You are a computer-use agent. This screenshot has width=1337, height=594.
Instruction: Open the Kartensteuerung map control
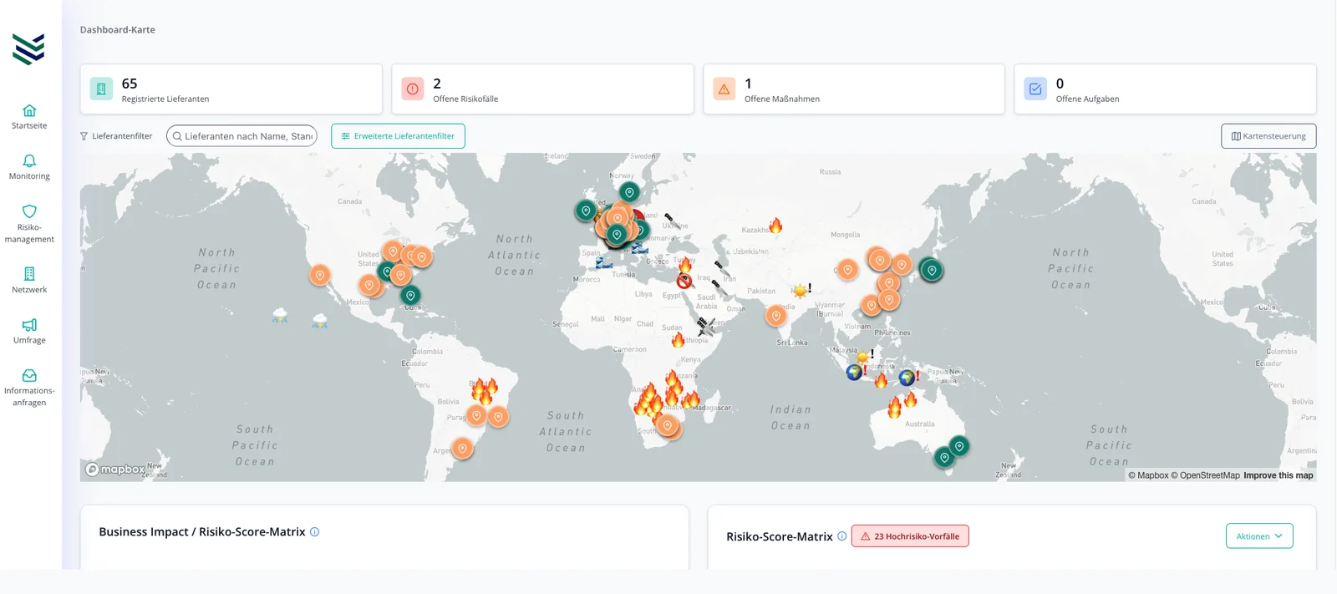pos(1268,136)
